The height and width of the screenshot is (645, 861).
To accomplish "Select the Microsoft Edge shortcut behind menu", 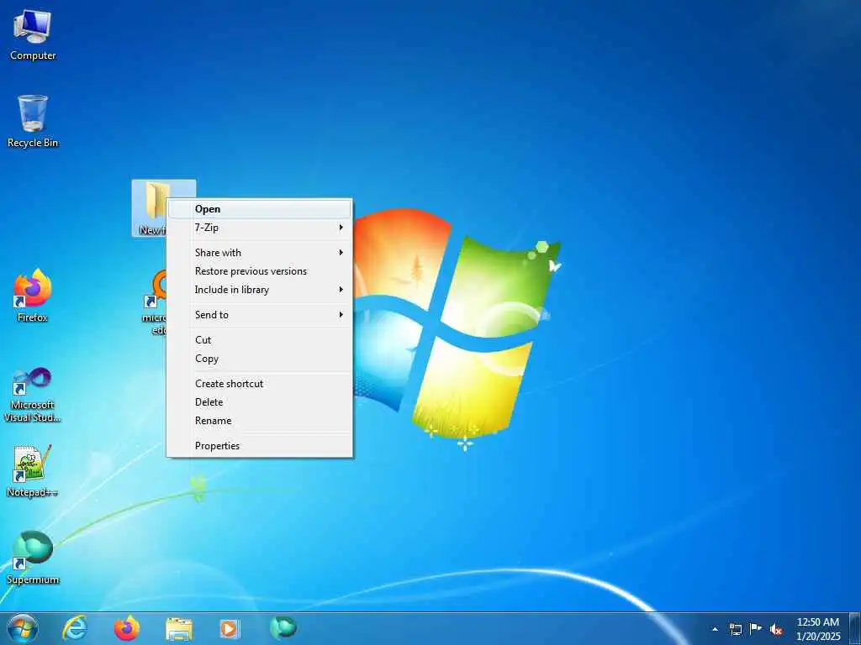I will pos(155,302).
